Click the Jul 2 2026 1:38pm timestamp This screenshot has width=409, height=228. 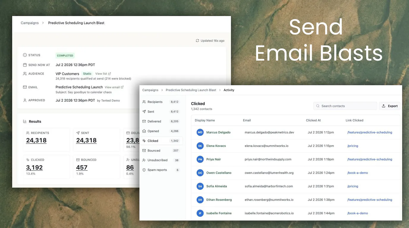(x=321, y=200)
